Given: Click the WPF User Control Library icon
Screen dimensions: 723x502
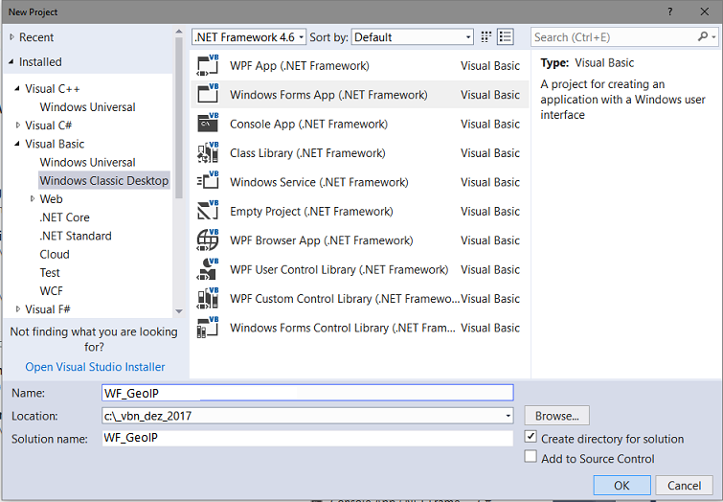Looking at the screenshot, I should [x=208, y=269].
